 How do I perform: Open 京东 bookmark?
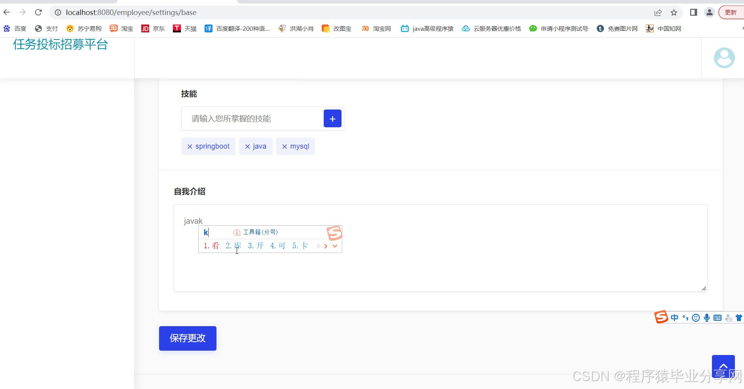click(153, 28)
